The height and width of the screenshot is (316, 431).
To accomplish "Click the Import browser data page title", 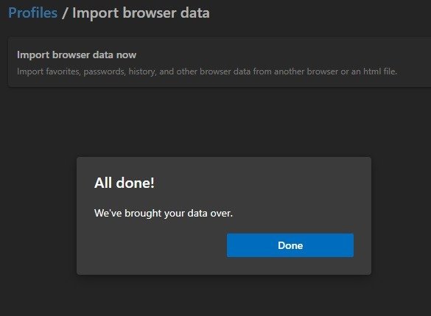I will [x=141, y=13].
